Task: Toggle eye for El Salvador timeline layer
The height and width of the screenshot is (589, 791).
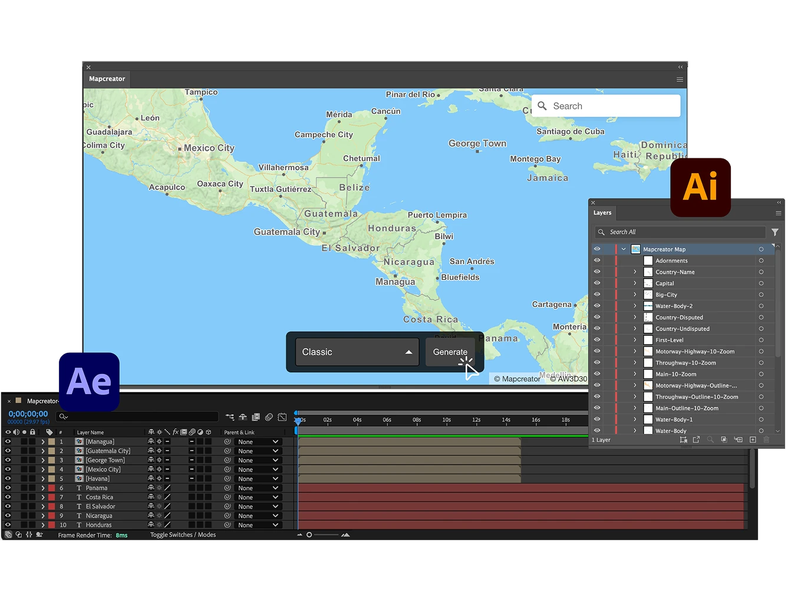Action: click(x=8, y=507)
